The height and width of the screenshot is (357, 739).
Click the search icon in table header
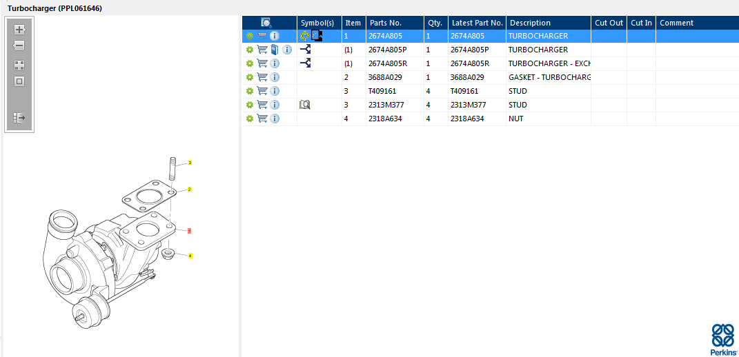pos(266,23)
